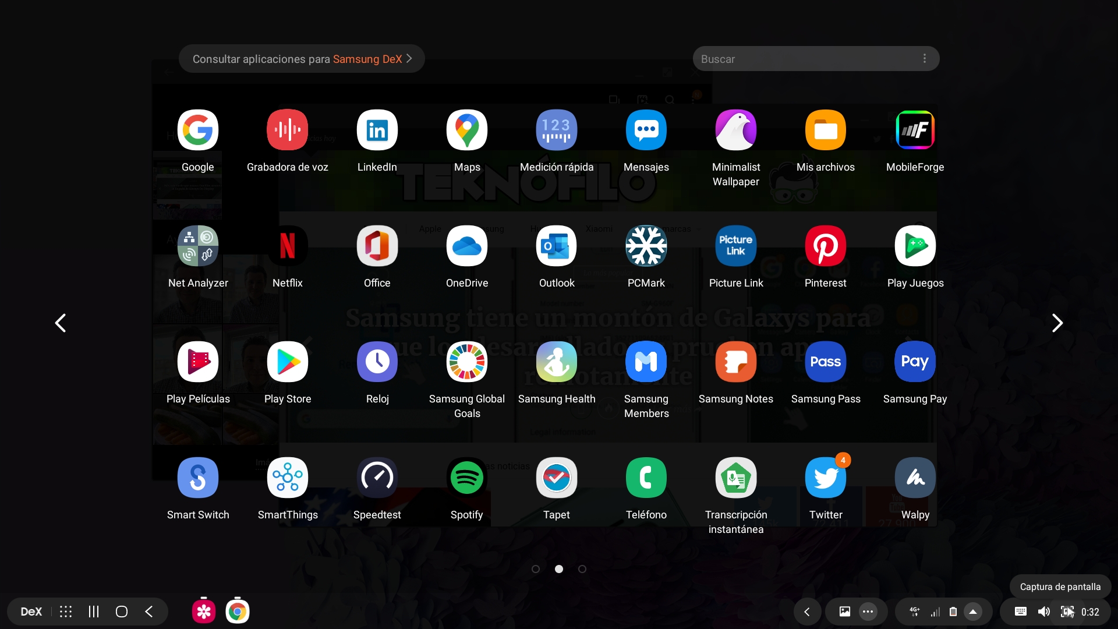1118x629 pixels.
Task: Select the second page indicator dot
Action: point(559,569)
